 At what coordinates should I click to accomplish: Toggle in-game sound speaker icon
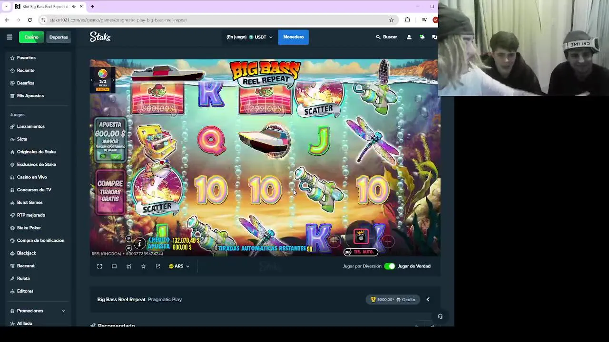click(128, 248)
